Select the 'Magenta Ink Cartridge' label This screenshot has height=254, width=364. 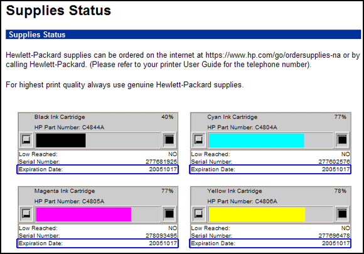click(65, 191)
